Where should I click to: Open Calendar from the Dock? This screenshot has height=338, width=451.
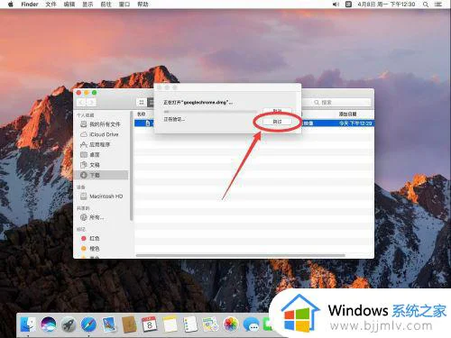[x=150, y=324]
